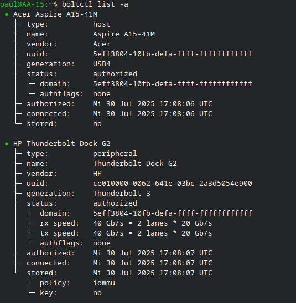Click the 'key:' label at bottom

click(x=48, y=293)
